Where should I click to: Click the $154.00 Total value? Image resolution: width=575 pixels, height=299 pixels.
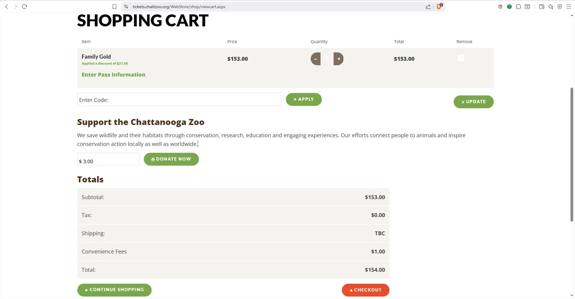[375, 270]
